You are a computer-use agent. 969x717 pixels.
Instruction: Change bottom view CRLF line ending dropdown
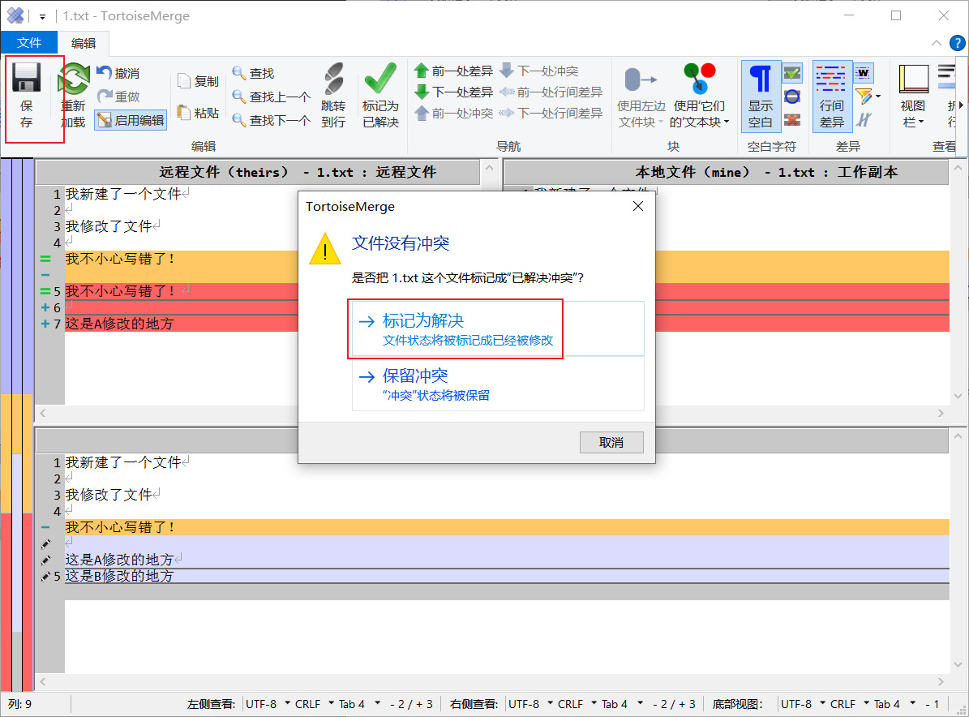tap(849, 704)
